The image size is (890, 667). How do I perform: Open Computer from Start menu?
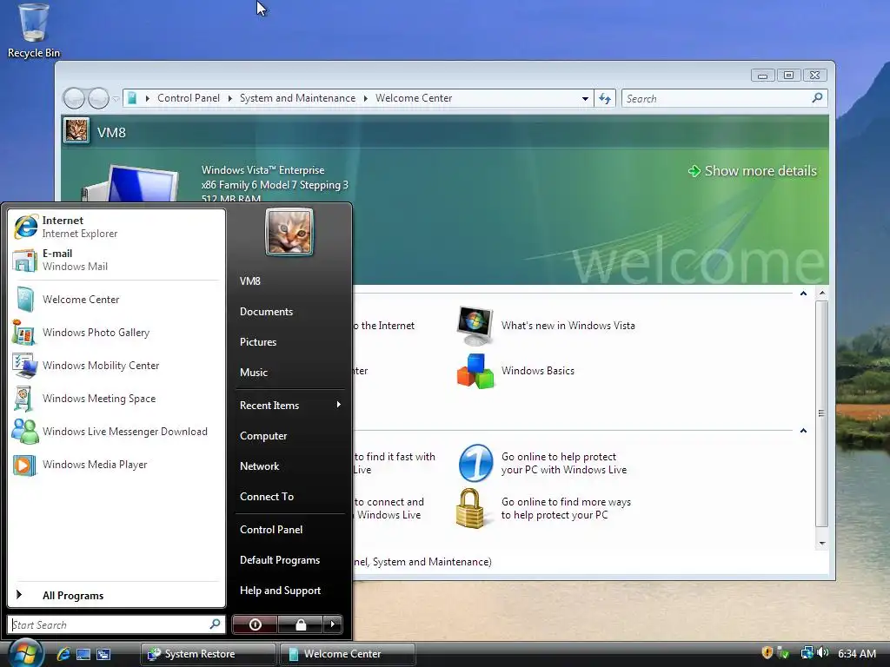point(289,436)
